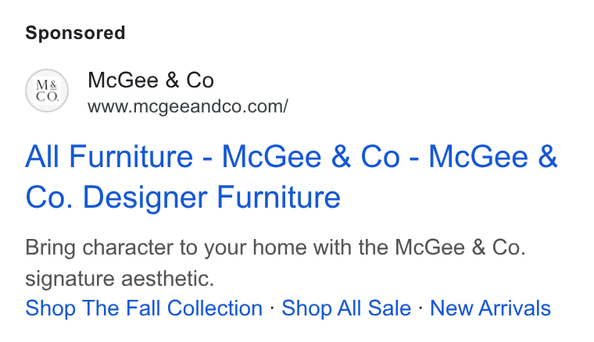Click the dot separator before Shop All Sale

coord(272,308)
